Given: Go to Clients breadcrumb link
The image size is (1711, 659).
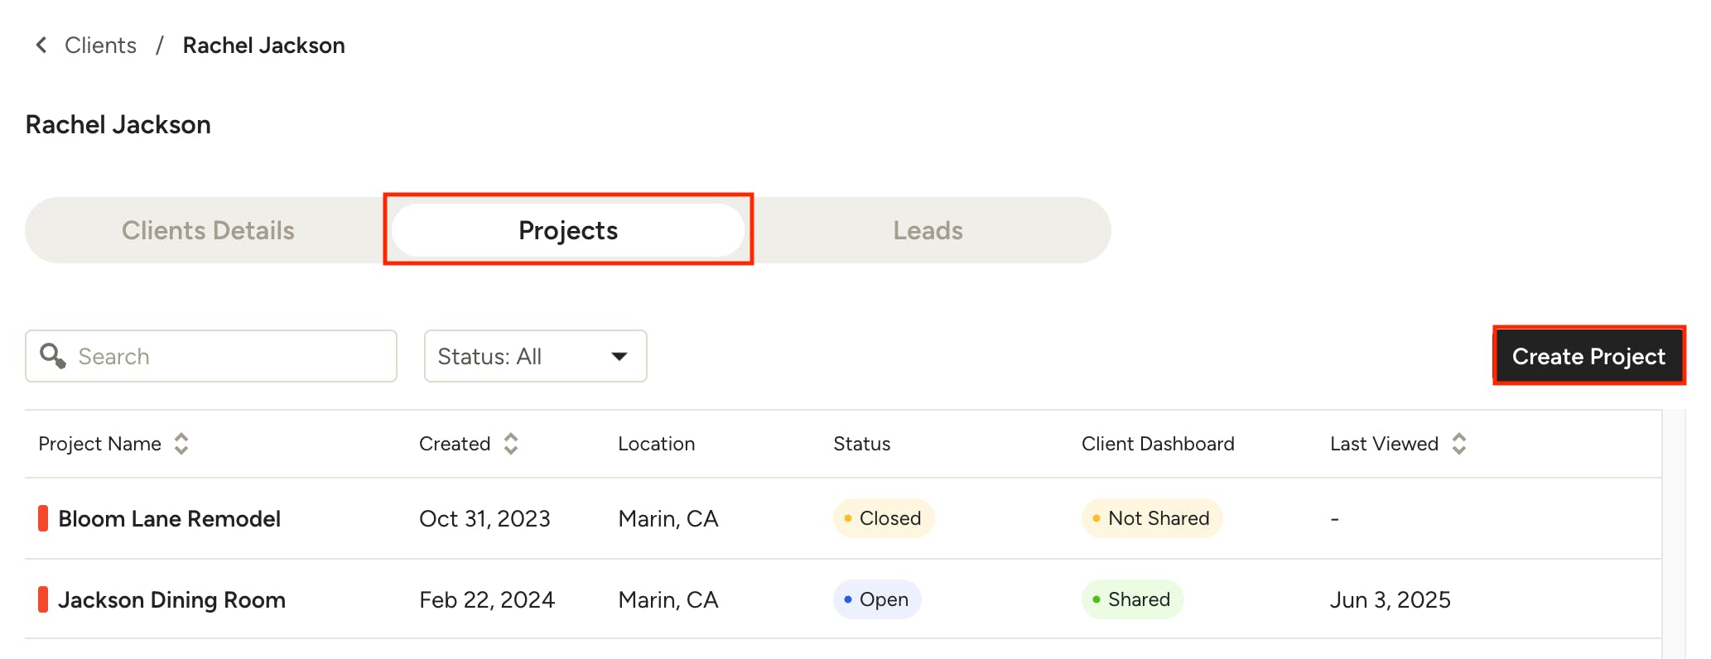Looking at the screenshot, I should (x=100, y=45).
